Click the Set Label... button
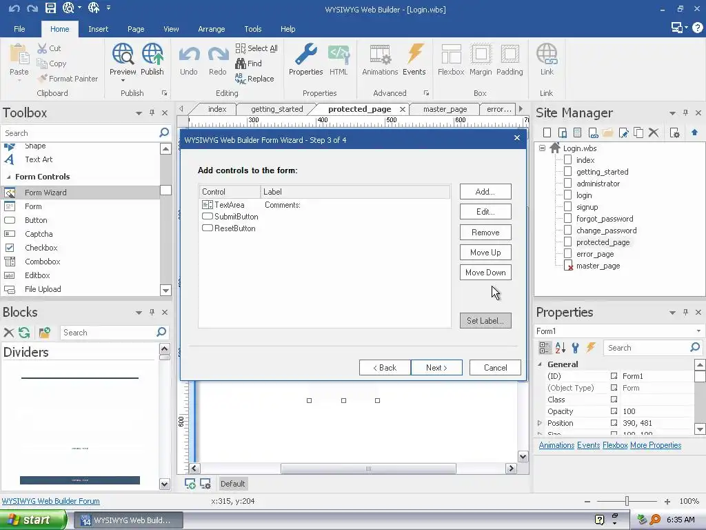The image size is (706, 530). [x=485, y=320]
